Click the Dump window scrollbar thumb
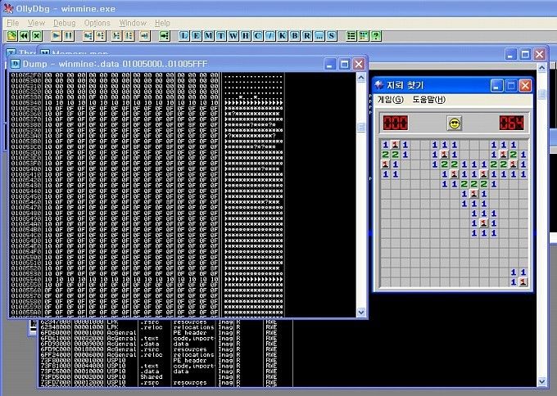Screen dimensions: 557x396 361,128
